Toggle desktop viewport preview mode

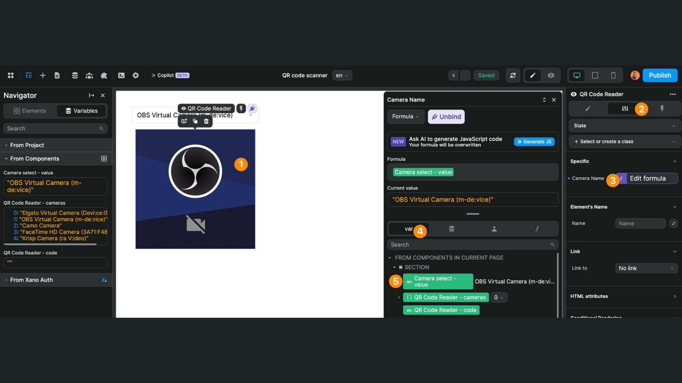(576, 75)
